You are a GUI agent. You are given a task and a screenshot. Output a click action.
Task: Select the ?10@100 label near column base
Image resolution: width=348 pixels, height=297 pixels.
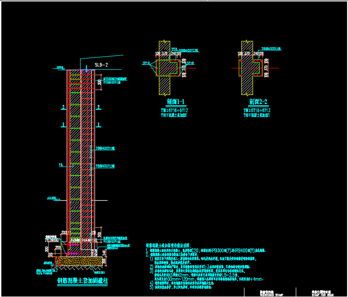click(112, 242)
